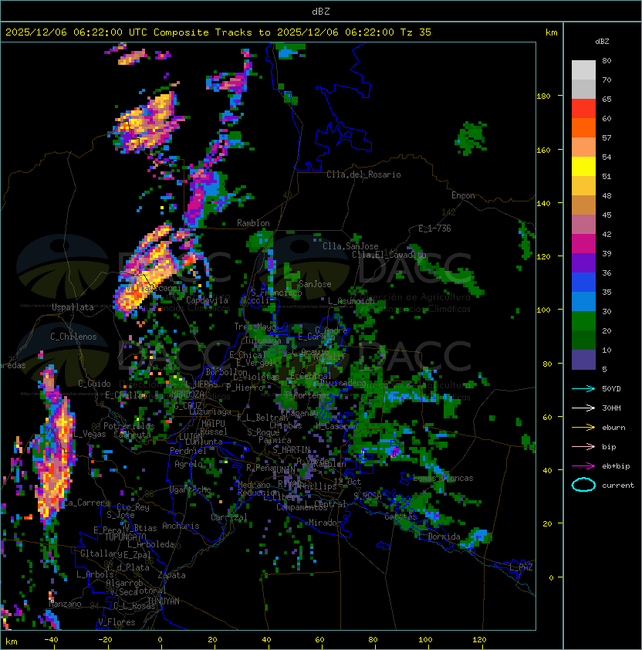Click the 'Uspallata' map label
Screen dimensions: 642x650
[73, 307]
